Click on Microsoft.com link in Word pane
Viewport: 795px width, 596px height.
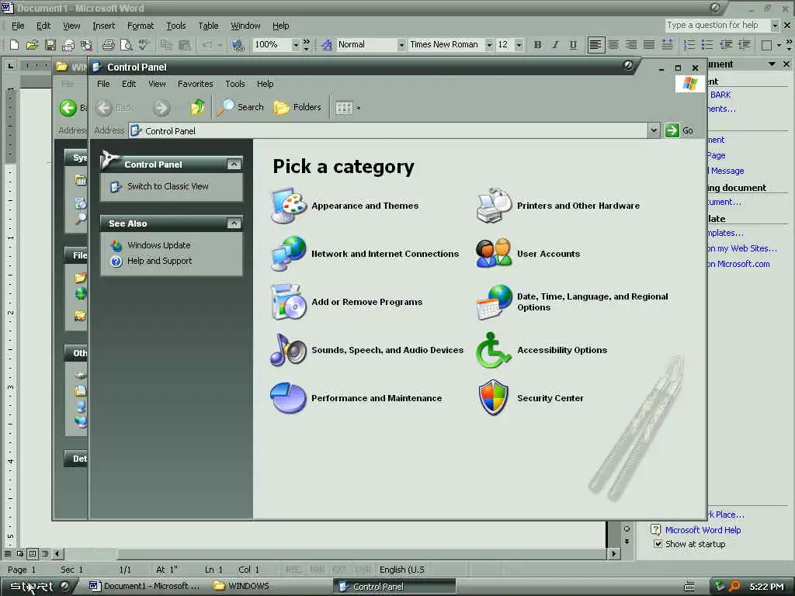(738, 264)
